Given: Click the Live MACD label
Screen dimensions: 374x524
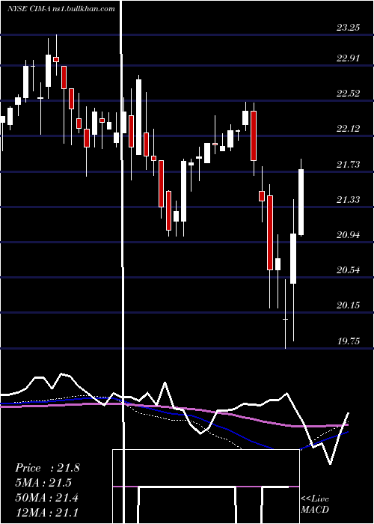Looking at the screenshot, I should 315,505.
